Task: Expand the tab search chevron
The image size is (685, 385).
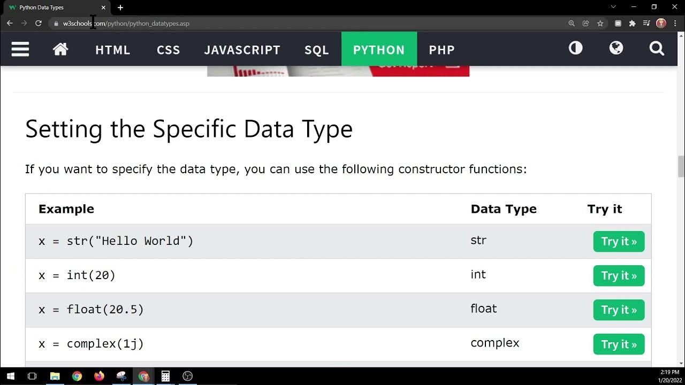Action: (x=613, y=7)
